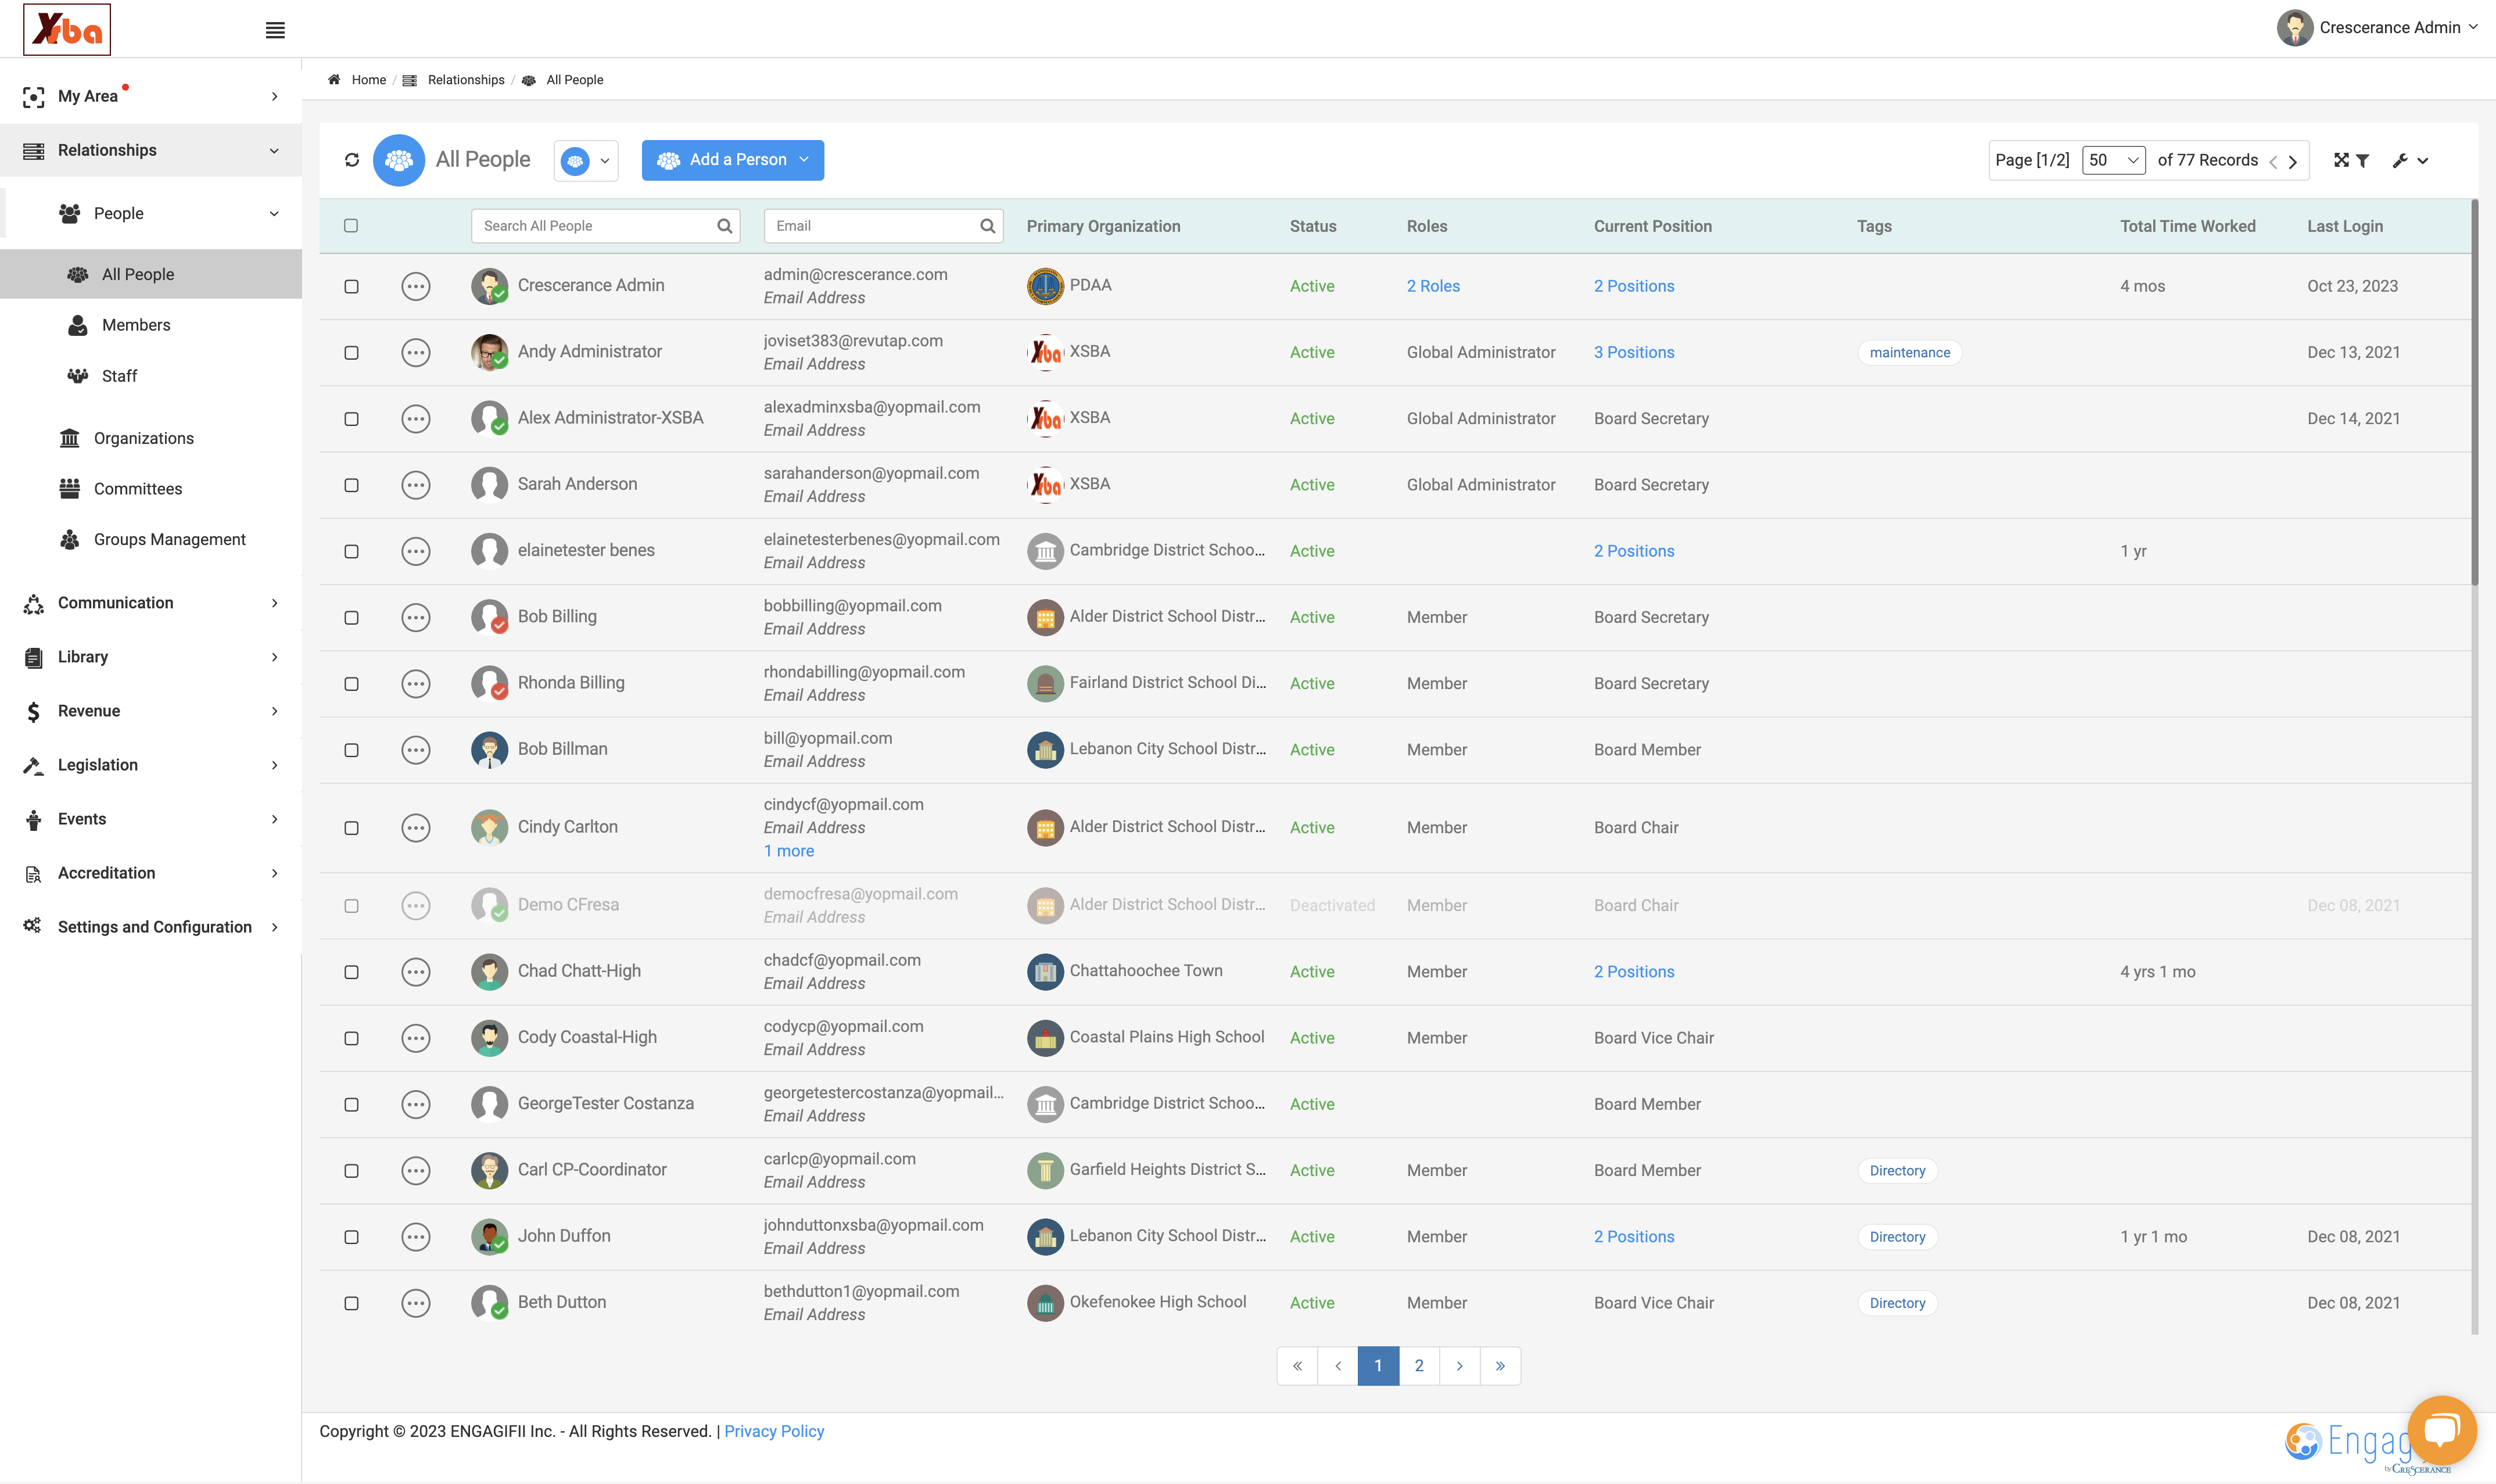Open actions ellipsis for Beth Dutton
The height and width of the screenshot is (1484, 2496).
[416, 1303]
